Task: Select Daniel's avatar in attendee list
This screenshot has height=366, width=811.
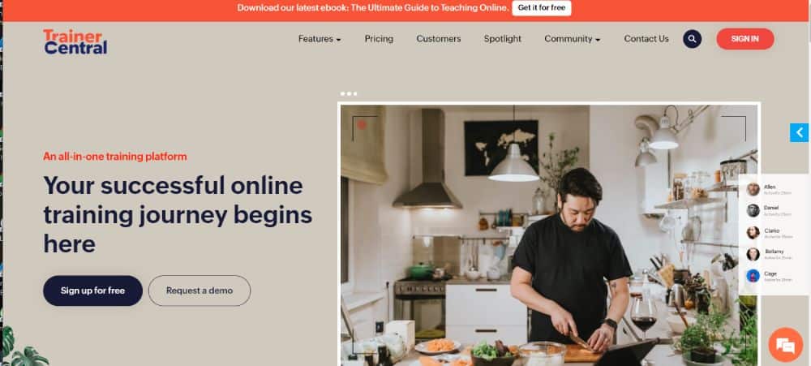Action: click(x=753, y=210)
